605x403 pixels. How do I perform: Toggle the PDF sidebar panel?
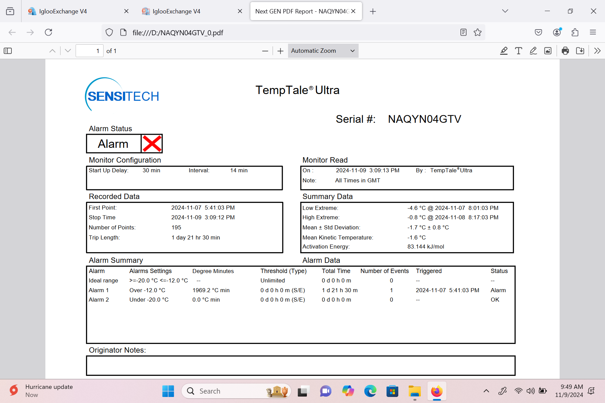pyautogui.click(x=8, y=51)
